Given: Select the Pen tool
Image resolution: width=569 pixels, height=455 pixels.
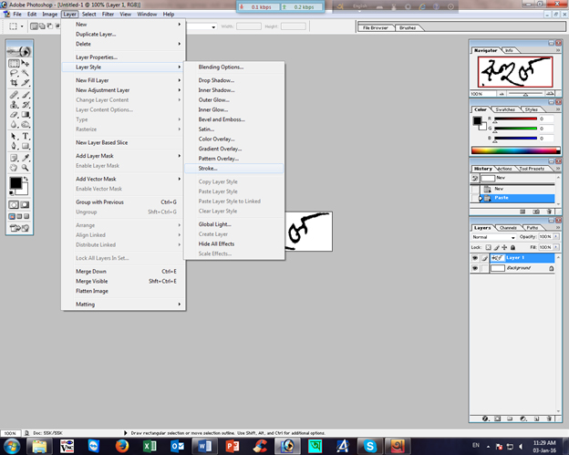Looking at the screenshot, I should pyautogui.click(x=14, y=146).
